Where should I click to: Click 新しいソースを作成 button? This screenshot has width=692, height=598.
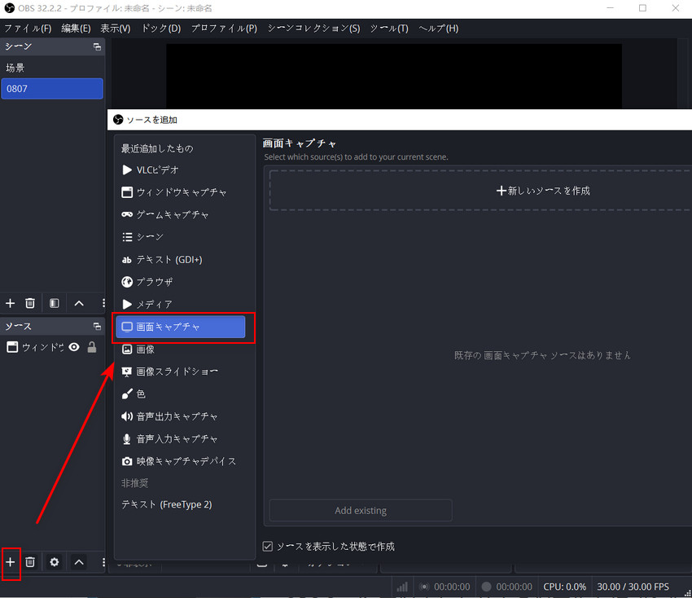tap(543, 191)
